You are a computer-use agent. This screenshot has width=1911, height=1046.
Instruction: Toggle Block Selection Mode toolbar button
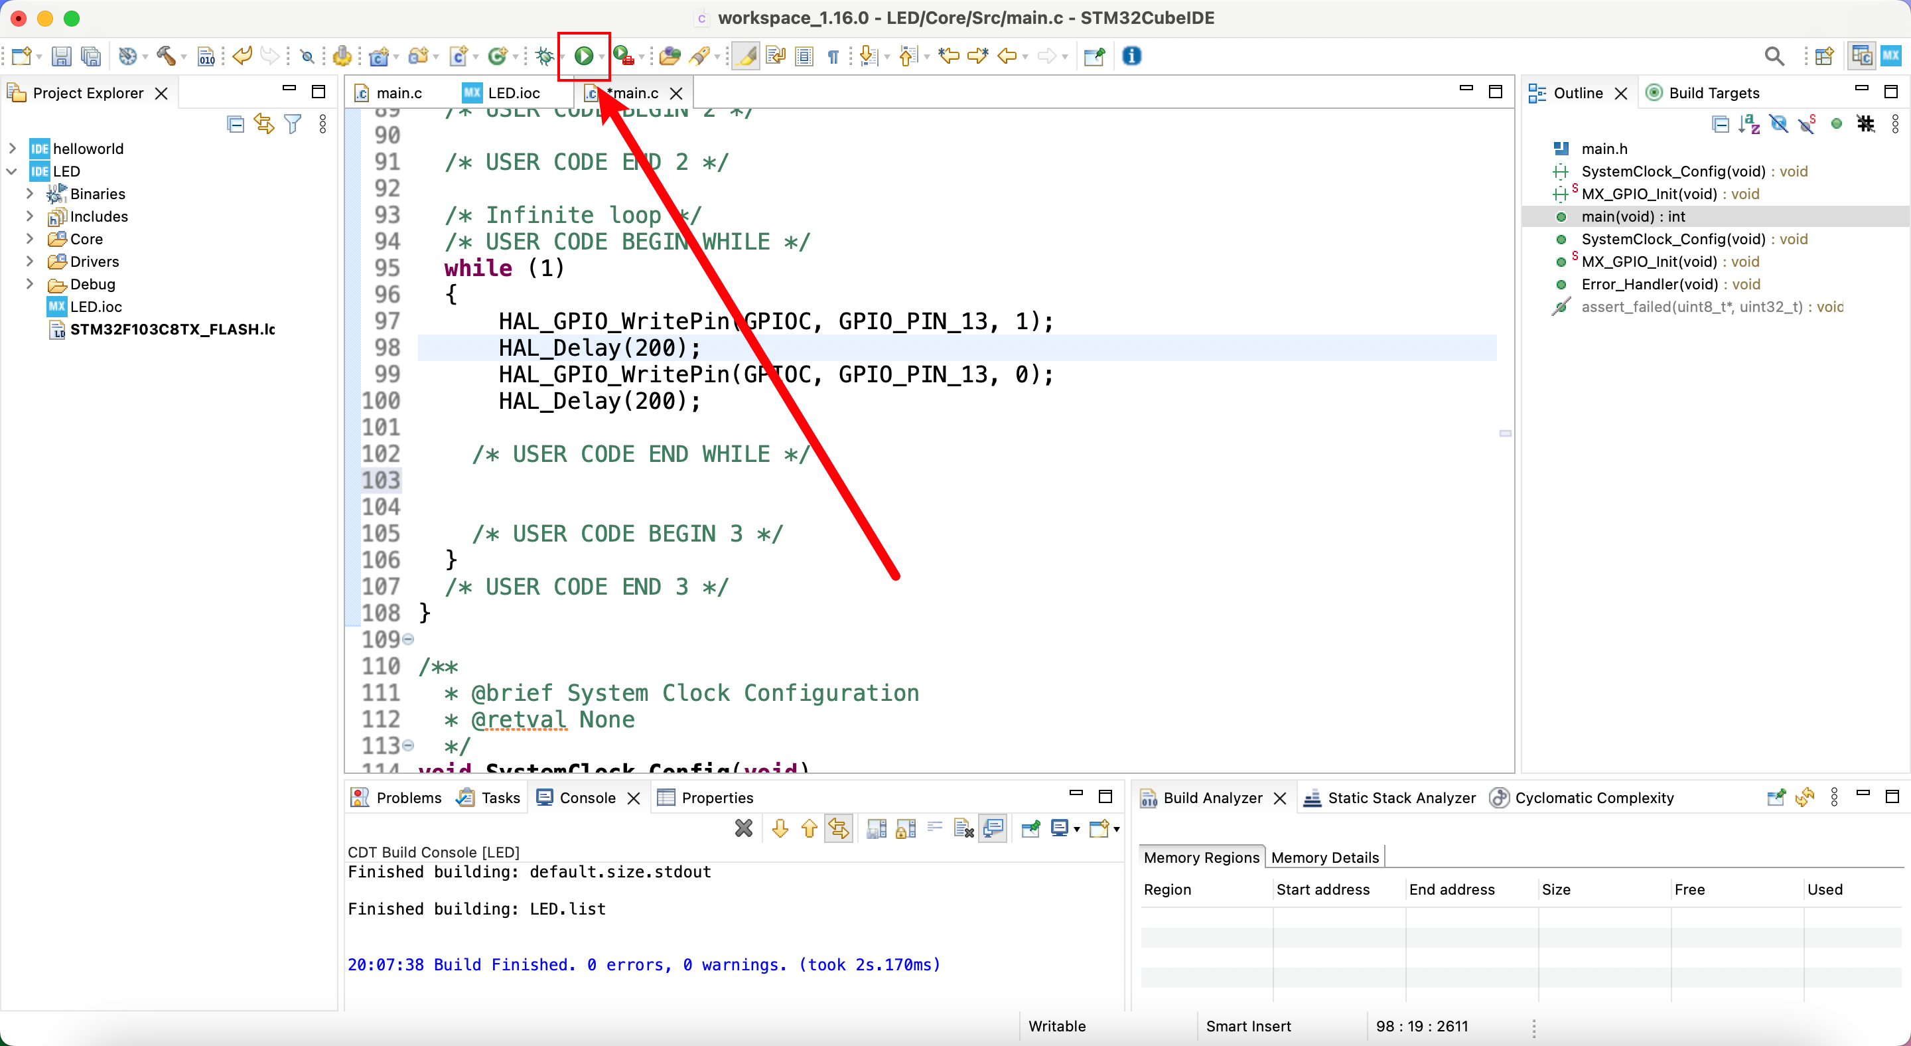[x=804, y=56]
